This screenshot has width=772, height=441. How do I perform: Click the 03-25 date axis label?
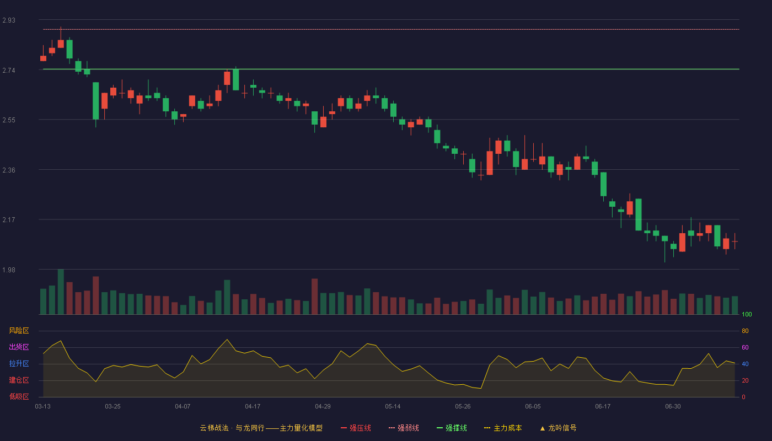(112, 406)
